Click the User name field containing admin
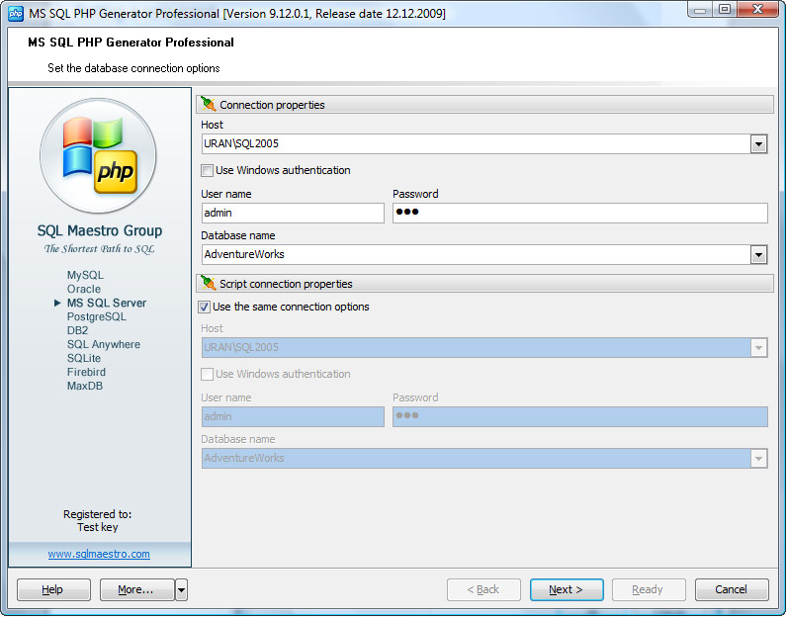 click(x=293, y=213)
